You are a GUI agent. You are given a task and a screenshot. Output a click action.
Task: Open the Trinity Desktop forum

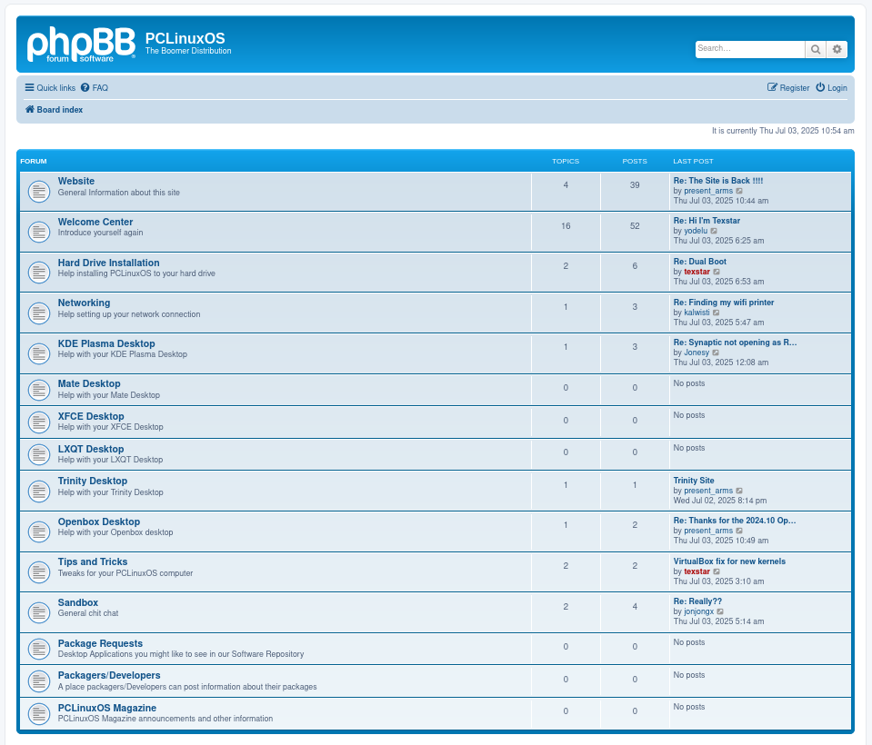click(93, 482)
